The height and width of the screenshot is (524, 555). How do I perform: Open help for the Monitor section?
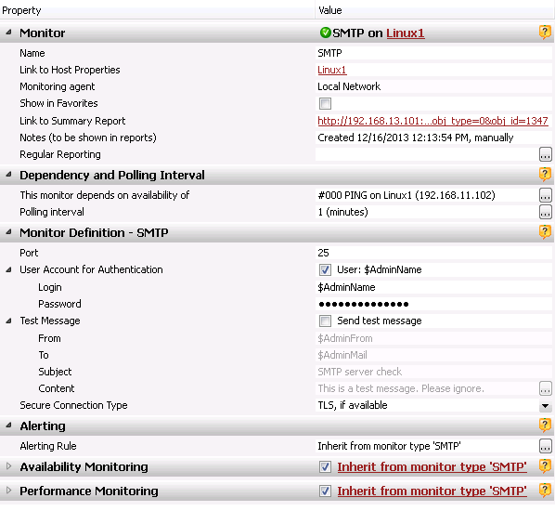point(545,33)
